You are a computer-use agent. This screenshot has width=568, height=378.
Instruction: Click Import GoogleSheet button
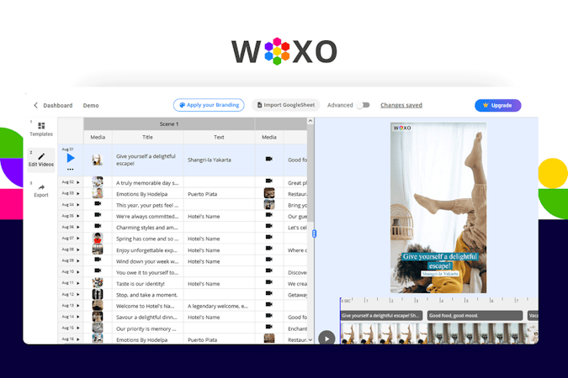[x=286, y=105]
